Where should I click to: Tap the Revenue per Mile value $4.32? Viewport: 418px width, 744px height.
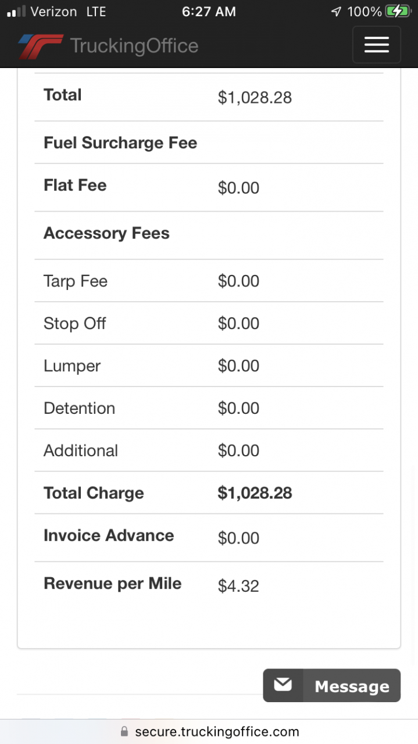(x=238, y=586)
